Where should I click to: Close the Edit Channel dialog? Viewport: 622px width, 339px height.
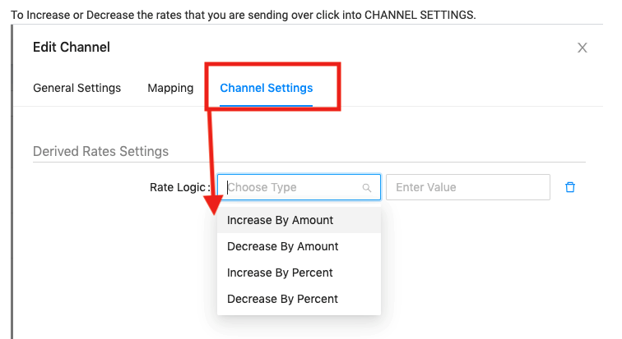[582, 48]
